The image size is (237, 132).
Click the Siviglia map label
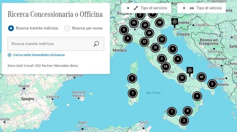[5, 119]
